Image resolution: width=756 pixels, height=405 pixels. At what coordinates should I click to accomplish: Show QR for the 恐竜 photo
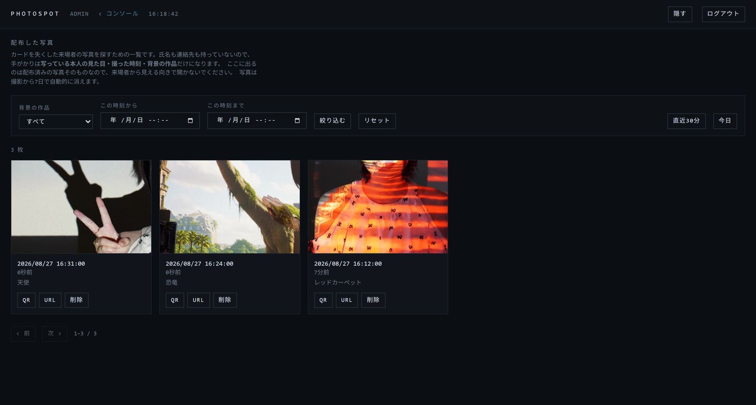pyautogui.click(x=175, y=300)
